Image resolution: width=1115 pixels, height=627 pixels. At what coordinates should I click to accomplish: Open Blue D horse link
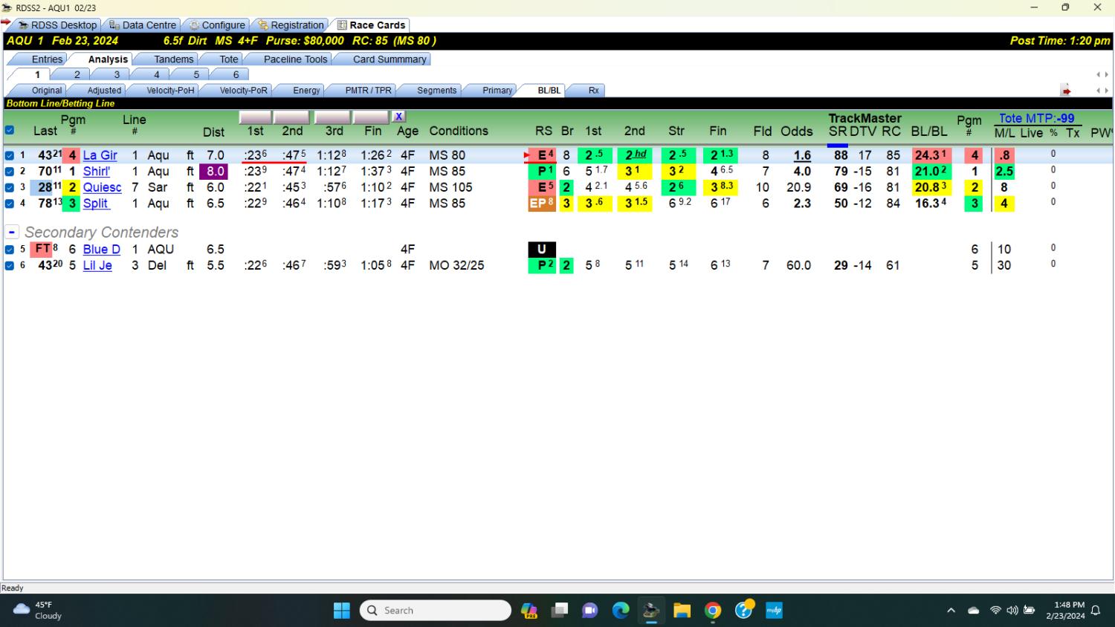[101, 250]
